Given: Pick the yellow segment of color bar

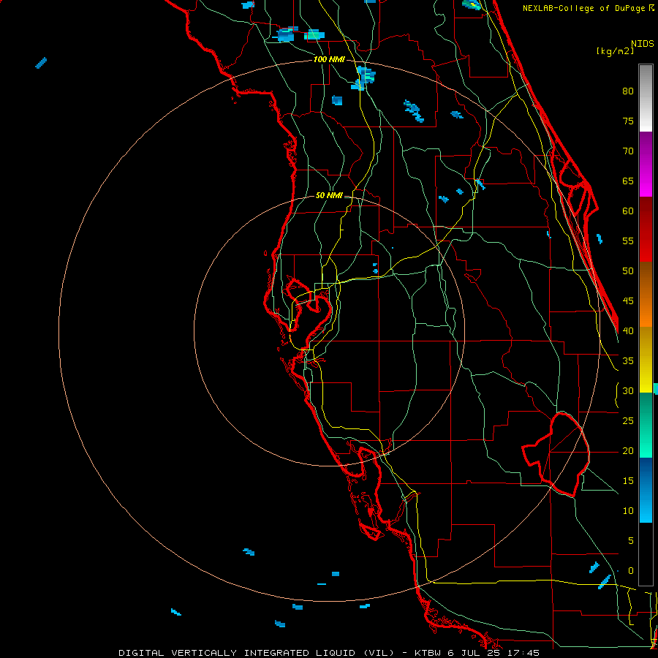Looking at the screenshot, I should [x=646, y=360].
